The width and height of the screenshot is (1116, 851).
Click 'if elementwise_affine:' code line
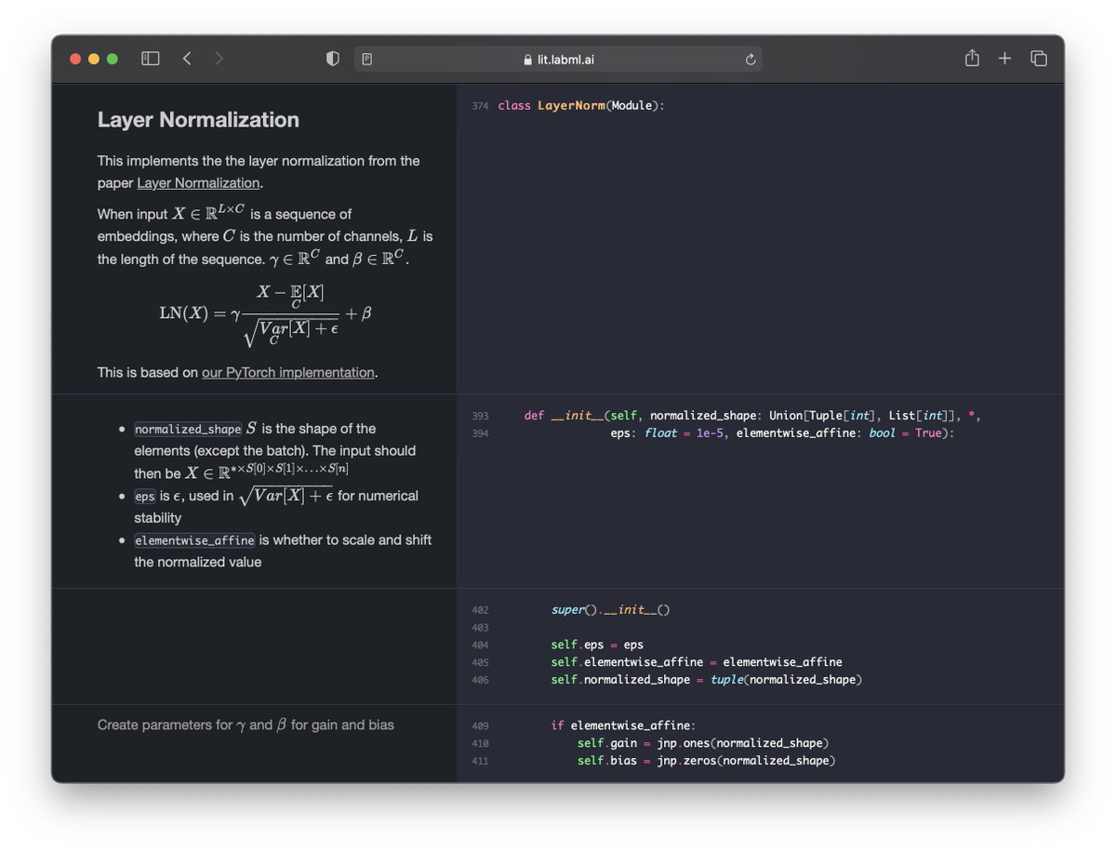[623, 725]
